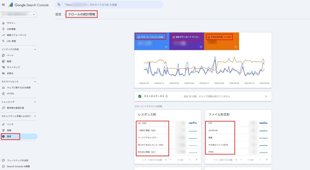Image resolution: width=310 pixels, height=170 pixels.
Task: Open ページアクセス エラー row
Action: pos(168,138)
